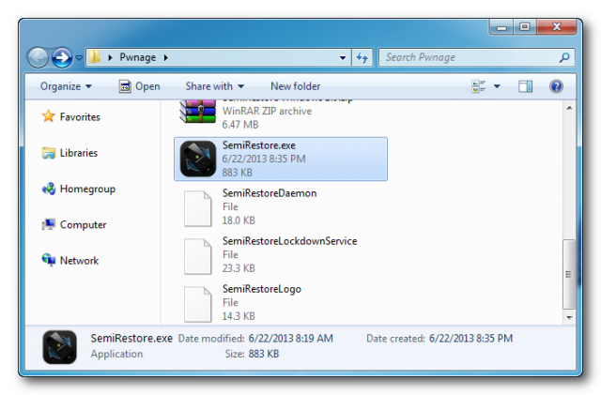Expand the recent pages dropdown arrow
The height and width of the screenshot is (395, 601).
[x=79, y=58]
